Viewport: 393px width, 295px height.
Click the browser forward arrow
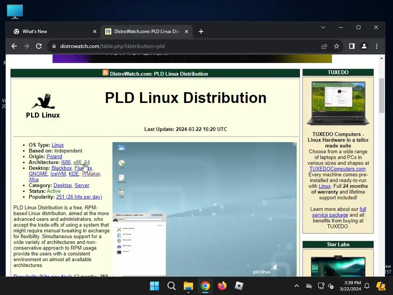[x=26, y=46]
